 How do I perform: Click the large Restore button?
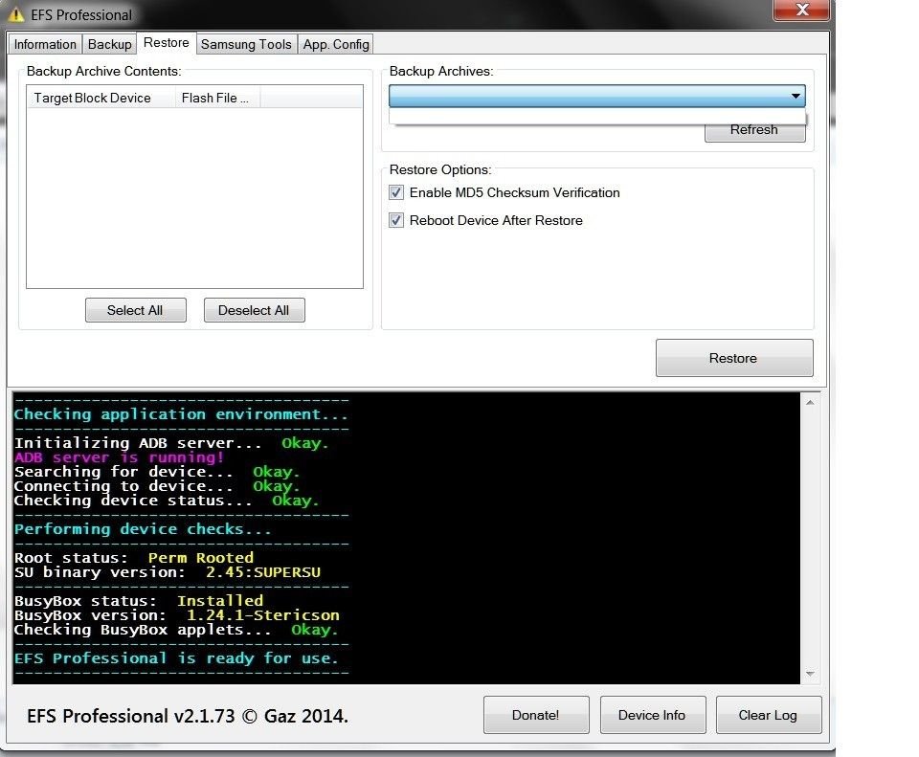[x=734, y=357]
